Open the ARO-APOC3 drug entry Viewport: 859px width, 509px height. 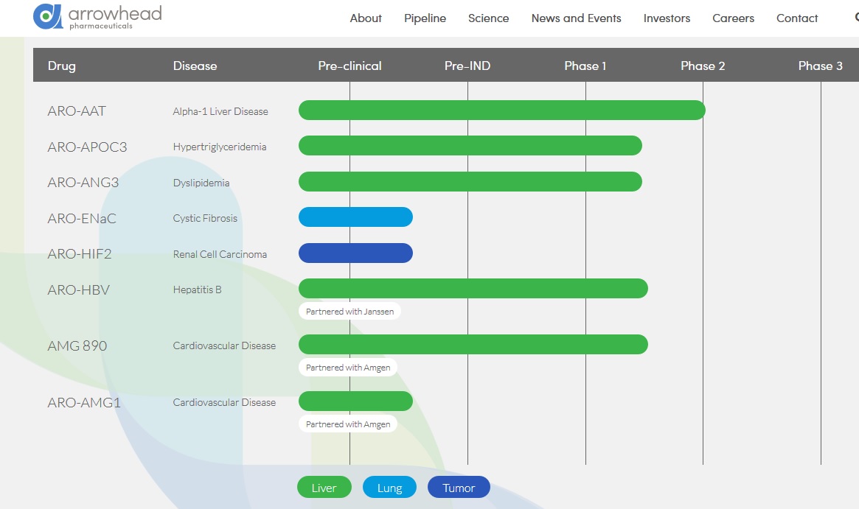point(87,147)
